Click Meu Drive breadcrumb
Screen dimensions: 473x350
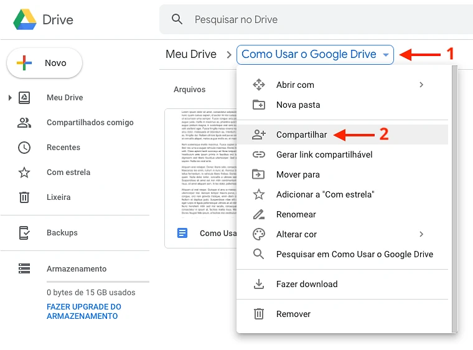[x=191, y=54]
